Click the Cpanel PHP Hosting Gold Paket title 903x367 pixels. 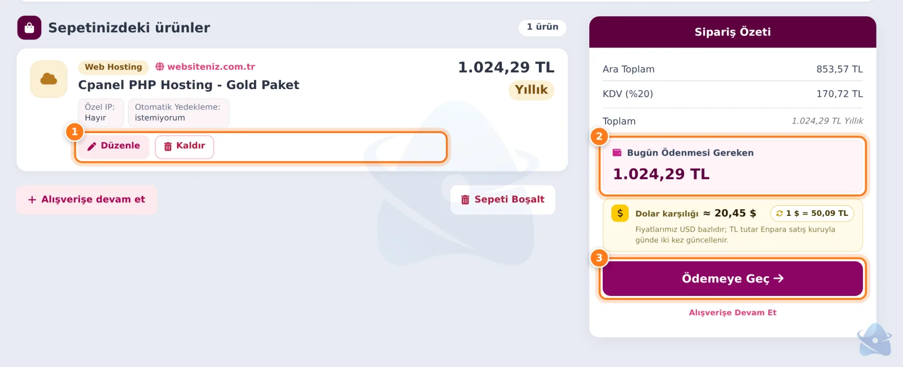click(x=189, y=85)
